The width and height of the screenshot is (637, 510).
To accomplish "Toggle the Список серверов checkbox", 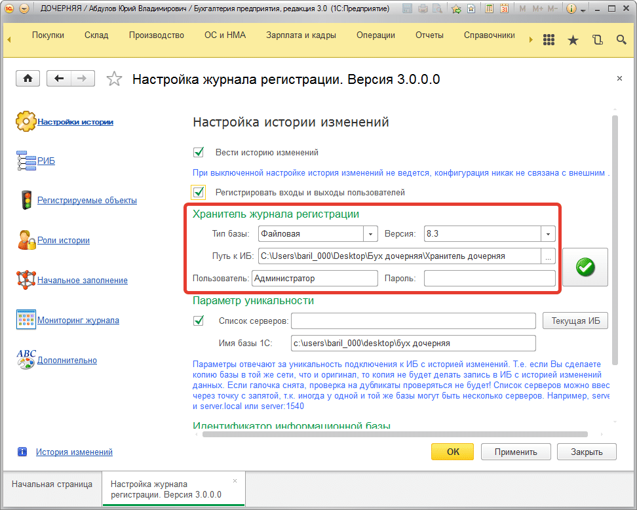I will (x=199, y=321).
